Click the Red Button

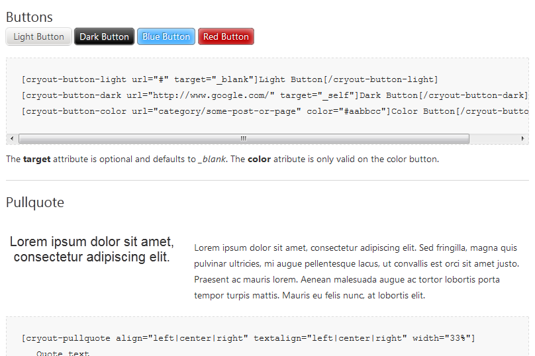(x=226, y=36)
